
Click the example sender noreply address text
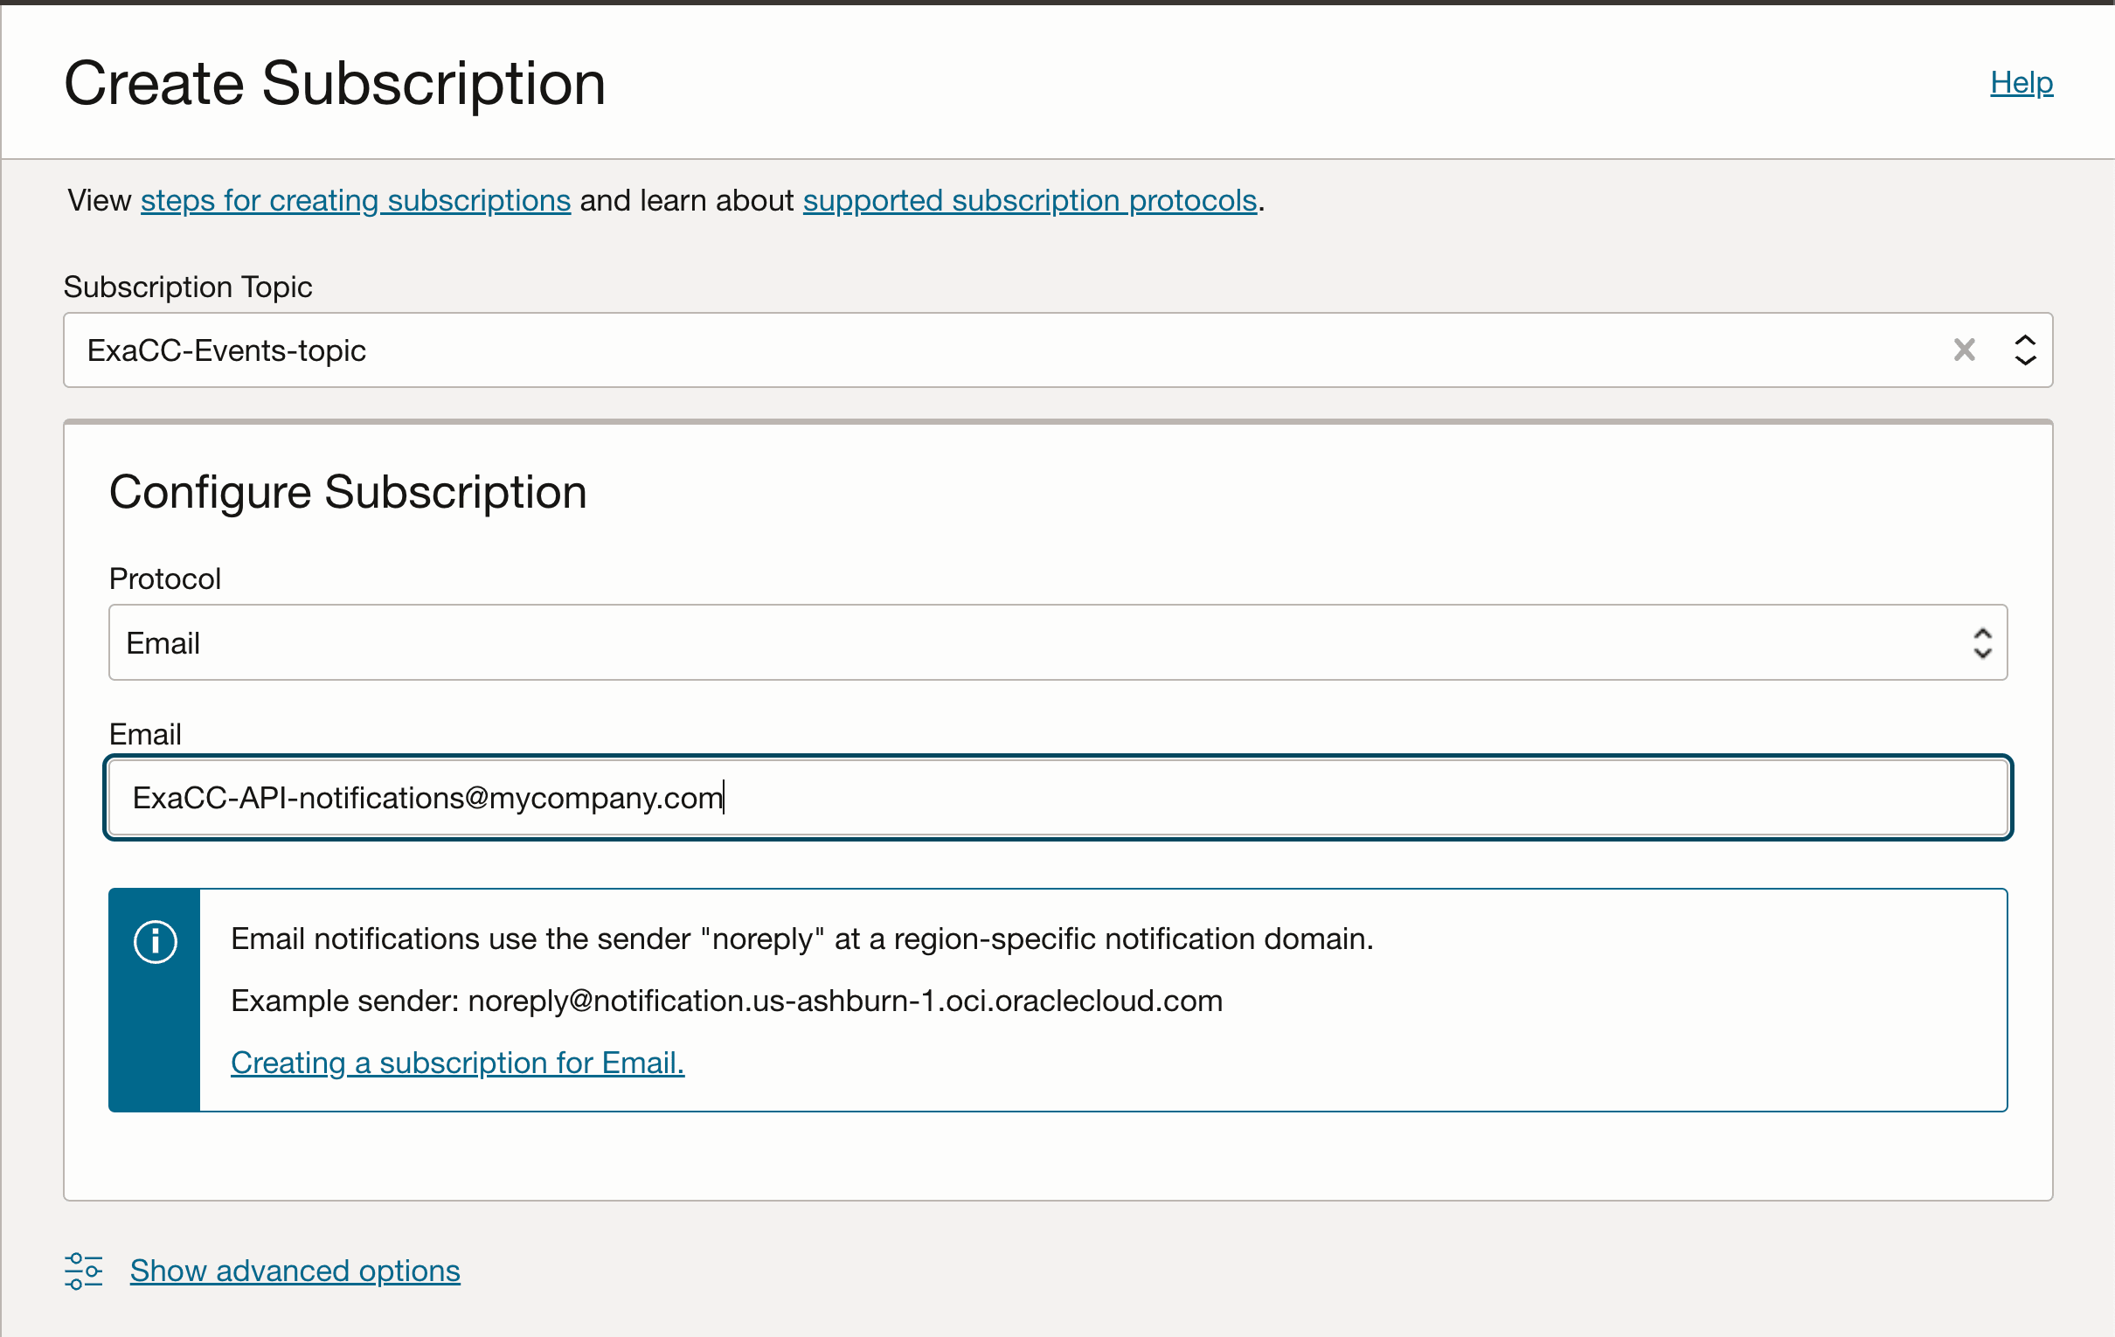click(x=844, y=1001)
